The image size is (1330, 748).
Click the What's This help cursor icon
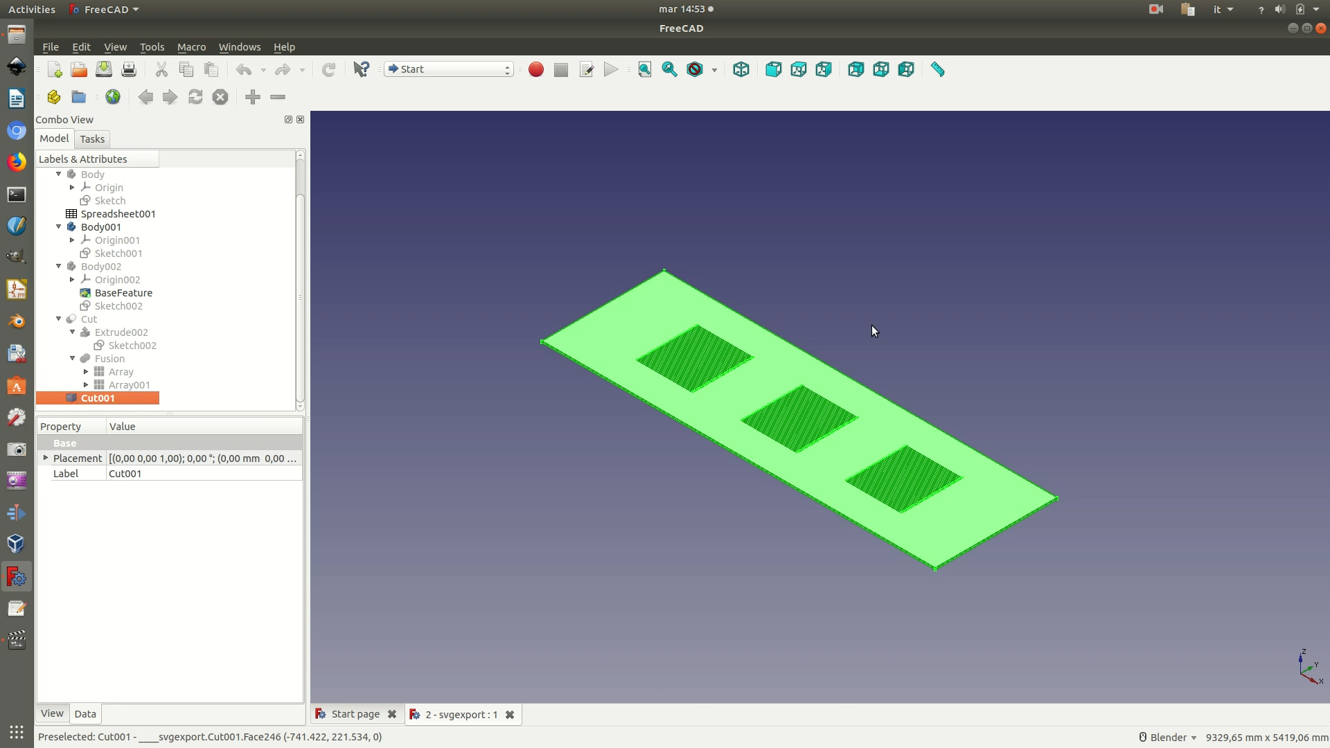pos(361,69)
